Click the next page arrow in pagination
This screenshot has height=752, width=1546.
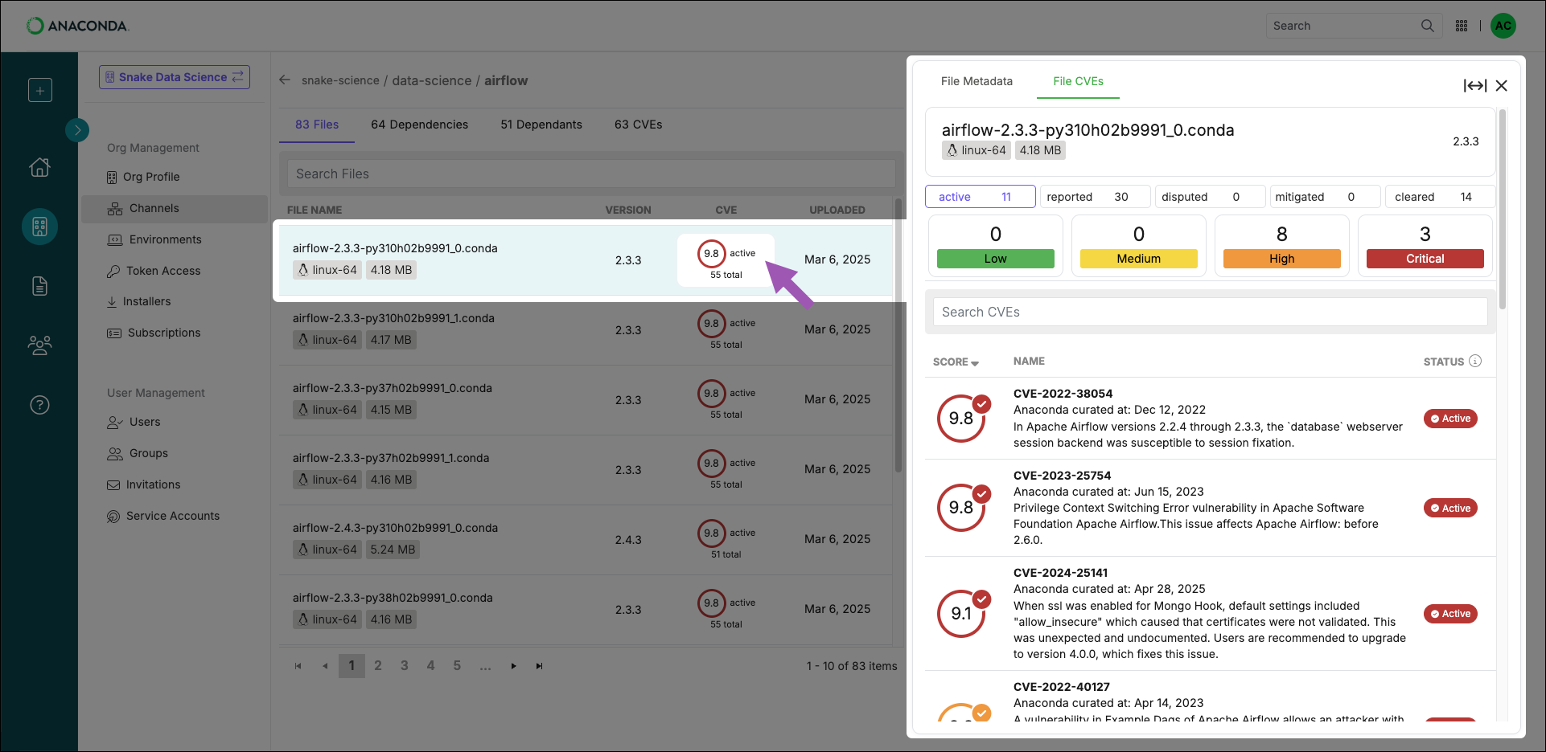[513, 666]
